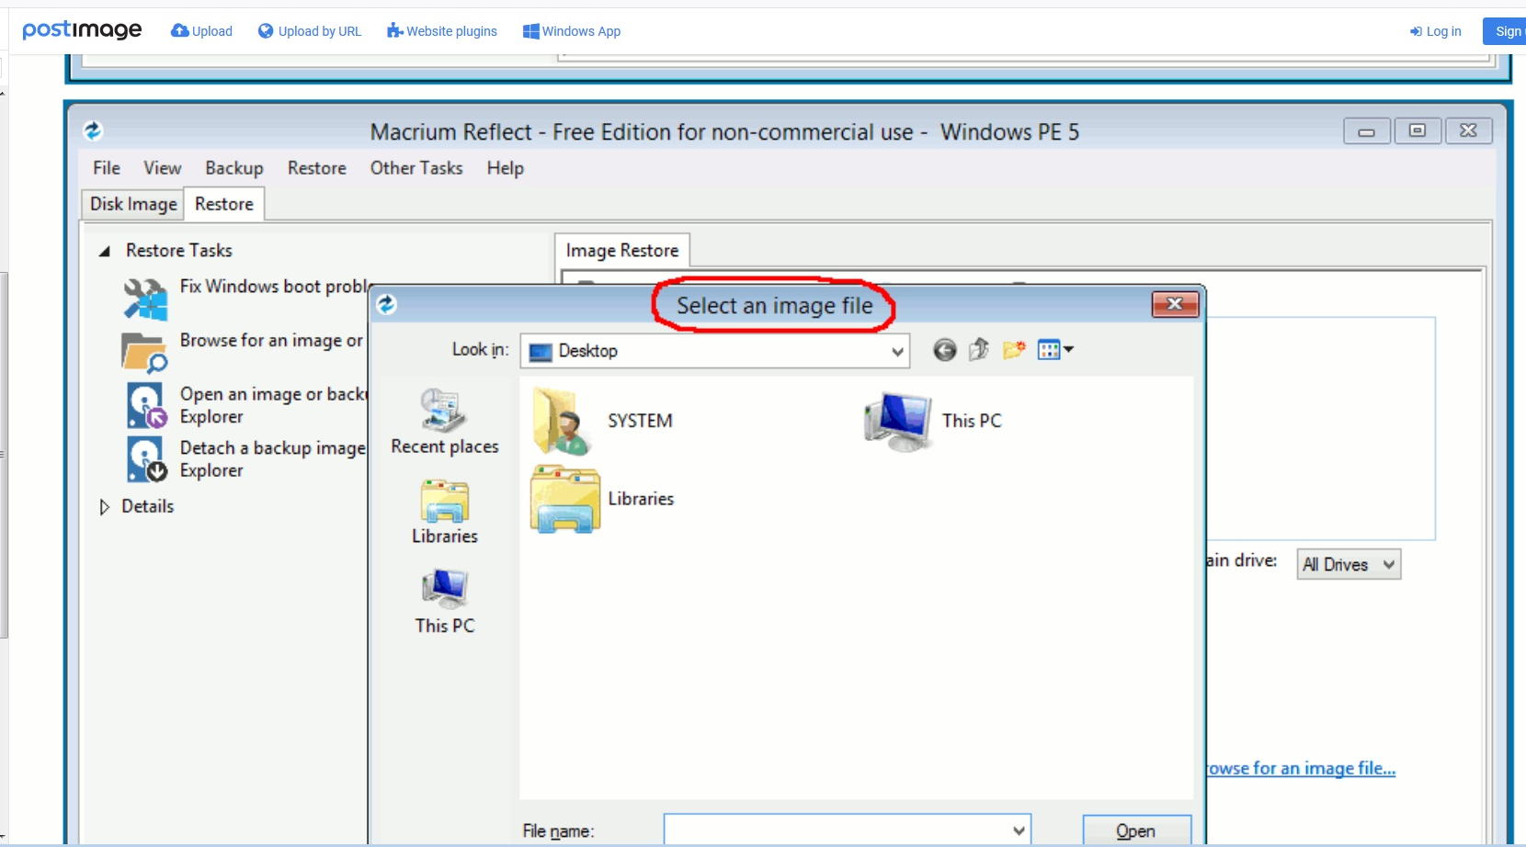Click the Sign up button
Viewport: 1526px width, 847px height.
(x=1505, y=31)
